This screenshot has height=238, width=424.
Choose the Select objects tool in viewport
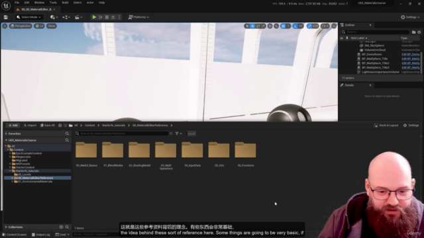pos(247,26)
